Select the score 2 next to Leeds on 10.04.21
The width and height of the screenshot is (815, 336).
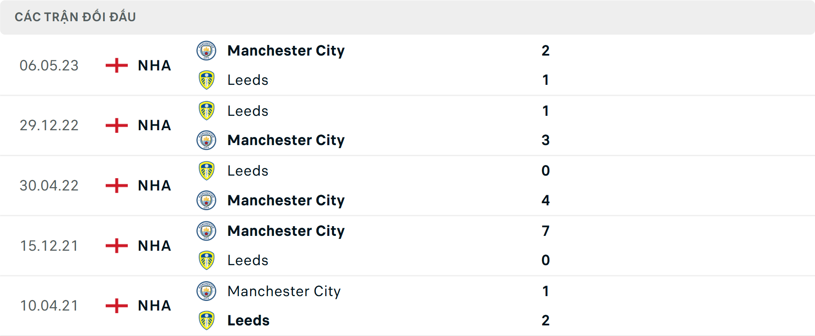[546, 320]
